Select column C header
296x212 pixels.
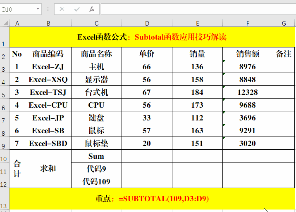pyautogui.click(x=96, y=24)
